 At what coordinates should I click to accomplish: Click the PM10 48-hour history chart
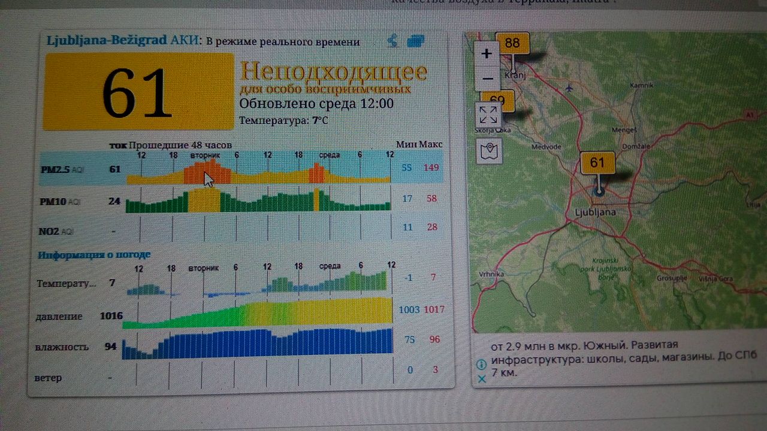point(258,200)
